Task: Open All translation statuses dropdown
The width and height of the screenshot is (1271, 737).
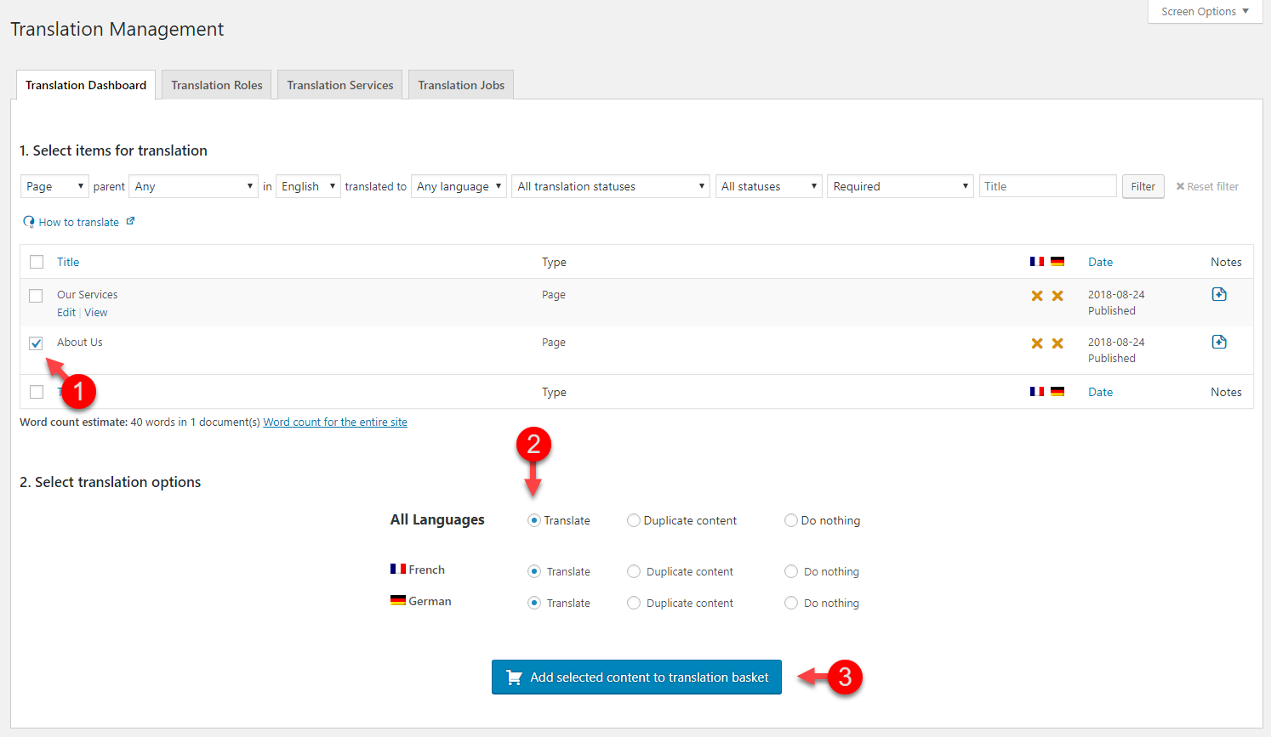Action: pos(611,186)
